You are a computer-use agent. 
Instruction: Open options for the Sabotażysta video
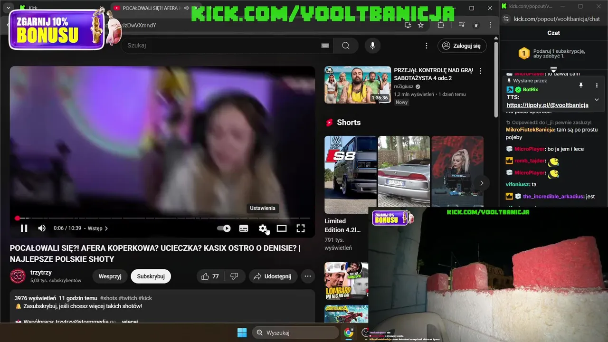click(x=480, y=71)
